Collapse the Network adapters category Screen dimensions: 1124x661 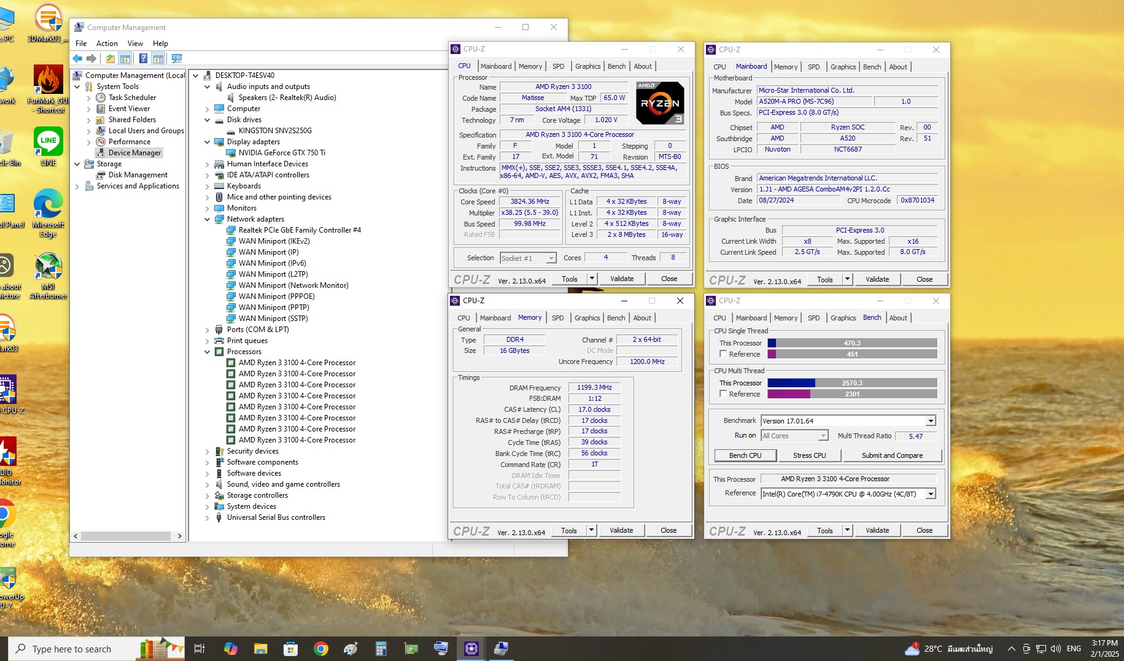[x=207, y=219]
